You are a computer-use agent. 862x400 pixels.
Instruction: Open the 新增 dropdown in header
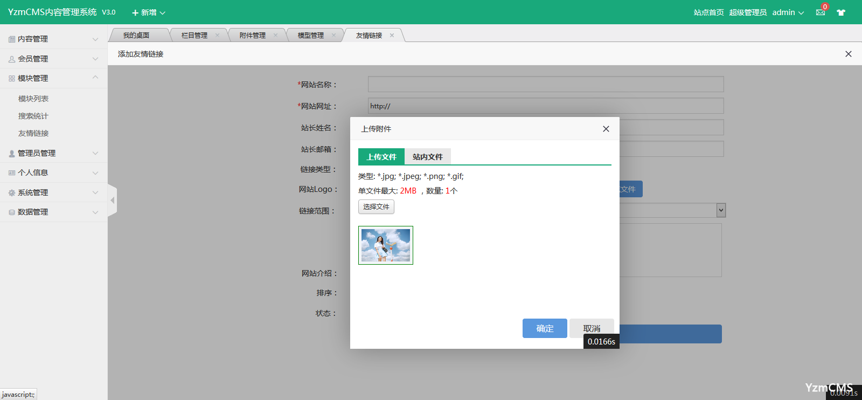click(149, 12)
